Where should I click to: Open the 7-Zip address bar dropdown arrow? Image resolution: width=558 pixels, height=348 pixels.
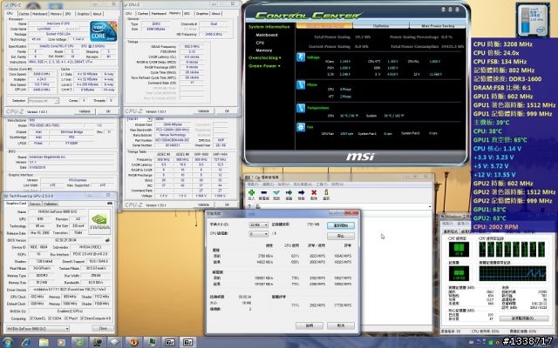point(430,206)
